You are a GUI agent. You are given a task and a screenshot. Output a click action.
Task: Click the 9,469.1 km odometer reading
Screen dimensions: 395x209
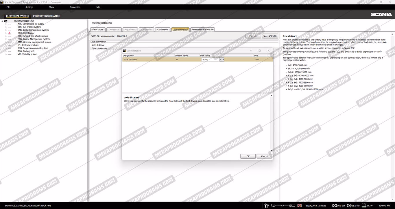tap(385, 206)
